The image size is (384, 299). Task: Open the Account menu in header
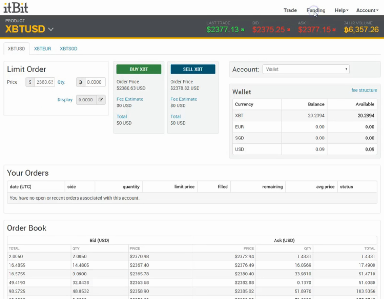click(367, 10)
